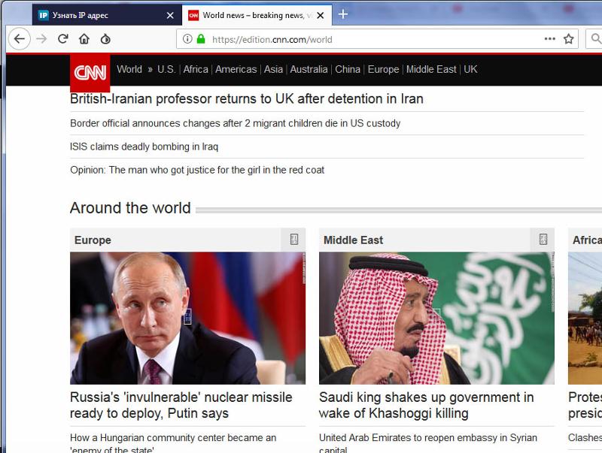Click the Middle East section bookmark icon
Image resolution: width=602 pixels, height=453 pixels.
tap(543, 240)
